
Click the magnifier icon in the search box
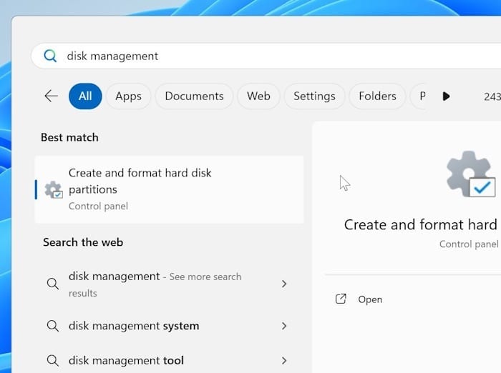click(x=50, y=56)
